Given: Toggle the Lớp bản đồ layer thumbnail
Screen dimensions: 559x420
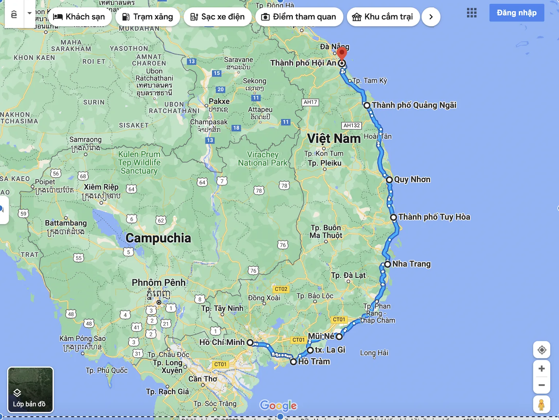Looking at the screenshot, I should (30, 390).
